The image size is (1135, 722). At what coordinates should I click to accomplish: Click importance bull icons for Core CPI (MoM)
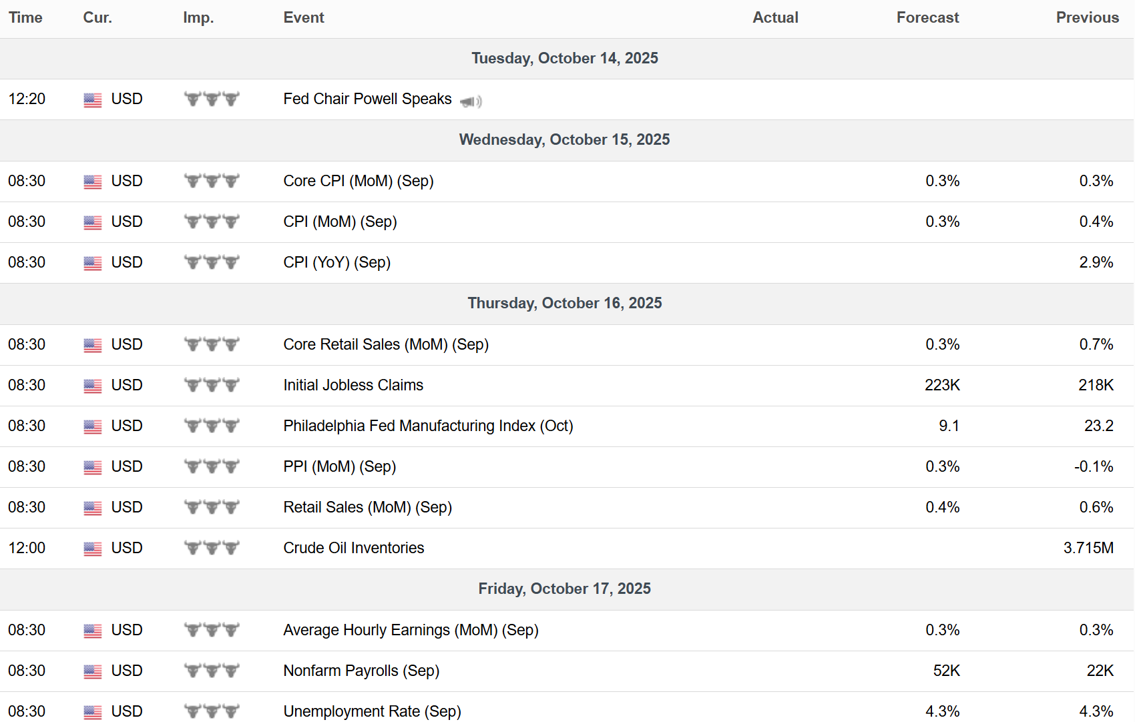click(x=212, y=181)
